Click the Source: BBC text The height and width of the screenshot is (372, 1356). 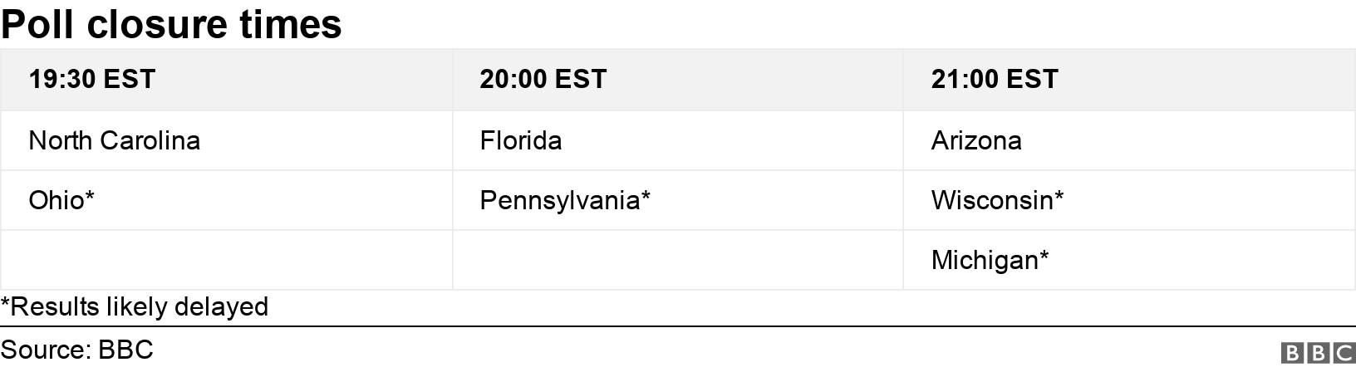click(77, 350)
